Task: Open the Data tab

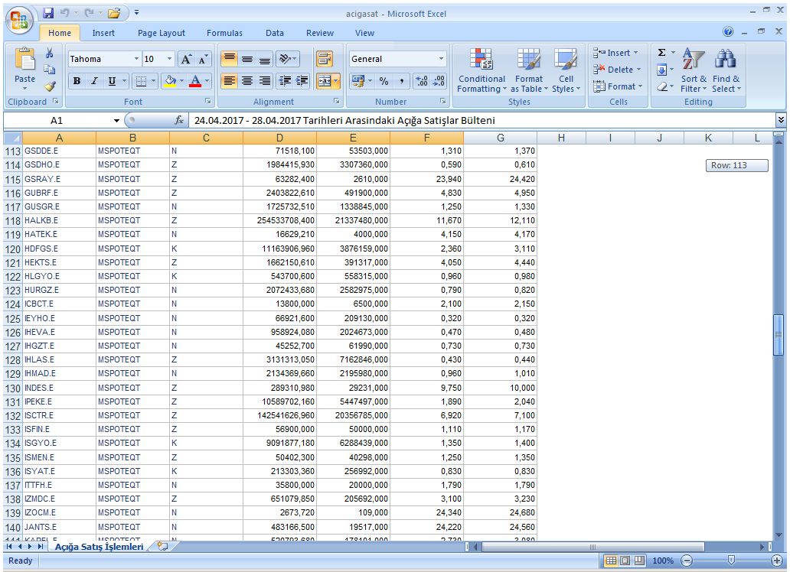Action: [275, 33]
